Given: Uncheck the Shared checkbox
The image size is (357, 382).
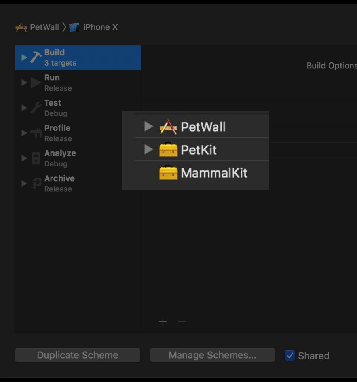Looking at the screenshot, I should [x=290, y=356].
